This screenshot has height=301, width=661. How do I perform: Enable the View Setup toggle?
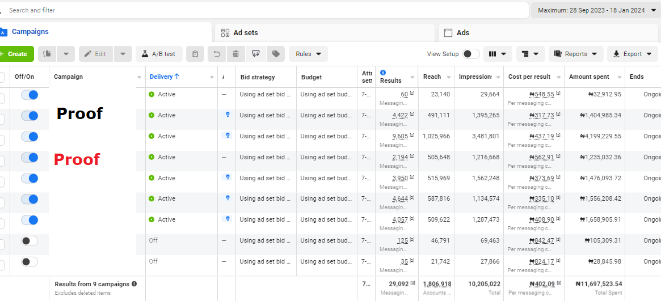click(x=470, y=54)
